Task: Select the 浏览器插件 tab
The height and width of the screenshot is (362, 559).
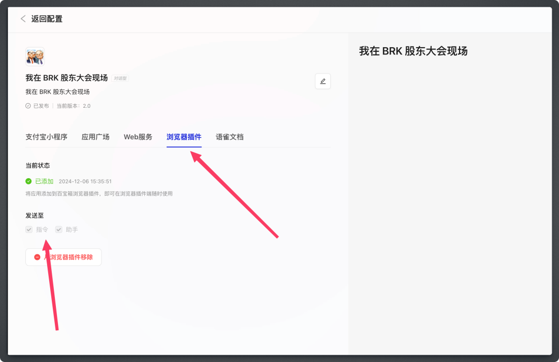Action: tap(184, 137)
